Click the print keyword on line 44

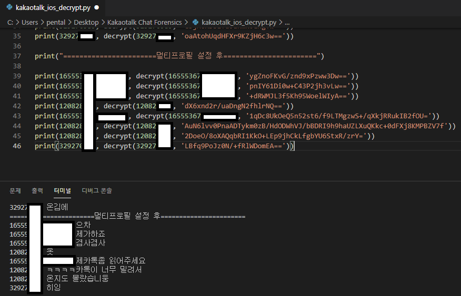click(45, 126)
